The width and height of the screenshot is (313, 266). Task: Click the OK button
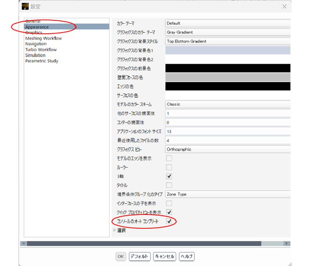(121, 257)
